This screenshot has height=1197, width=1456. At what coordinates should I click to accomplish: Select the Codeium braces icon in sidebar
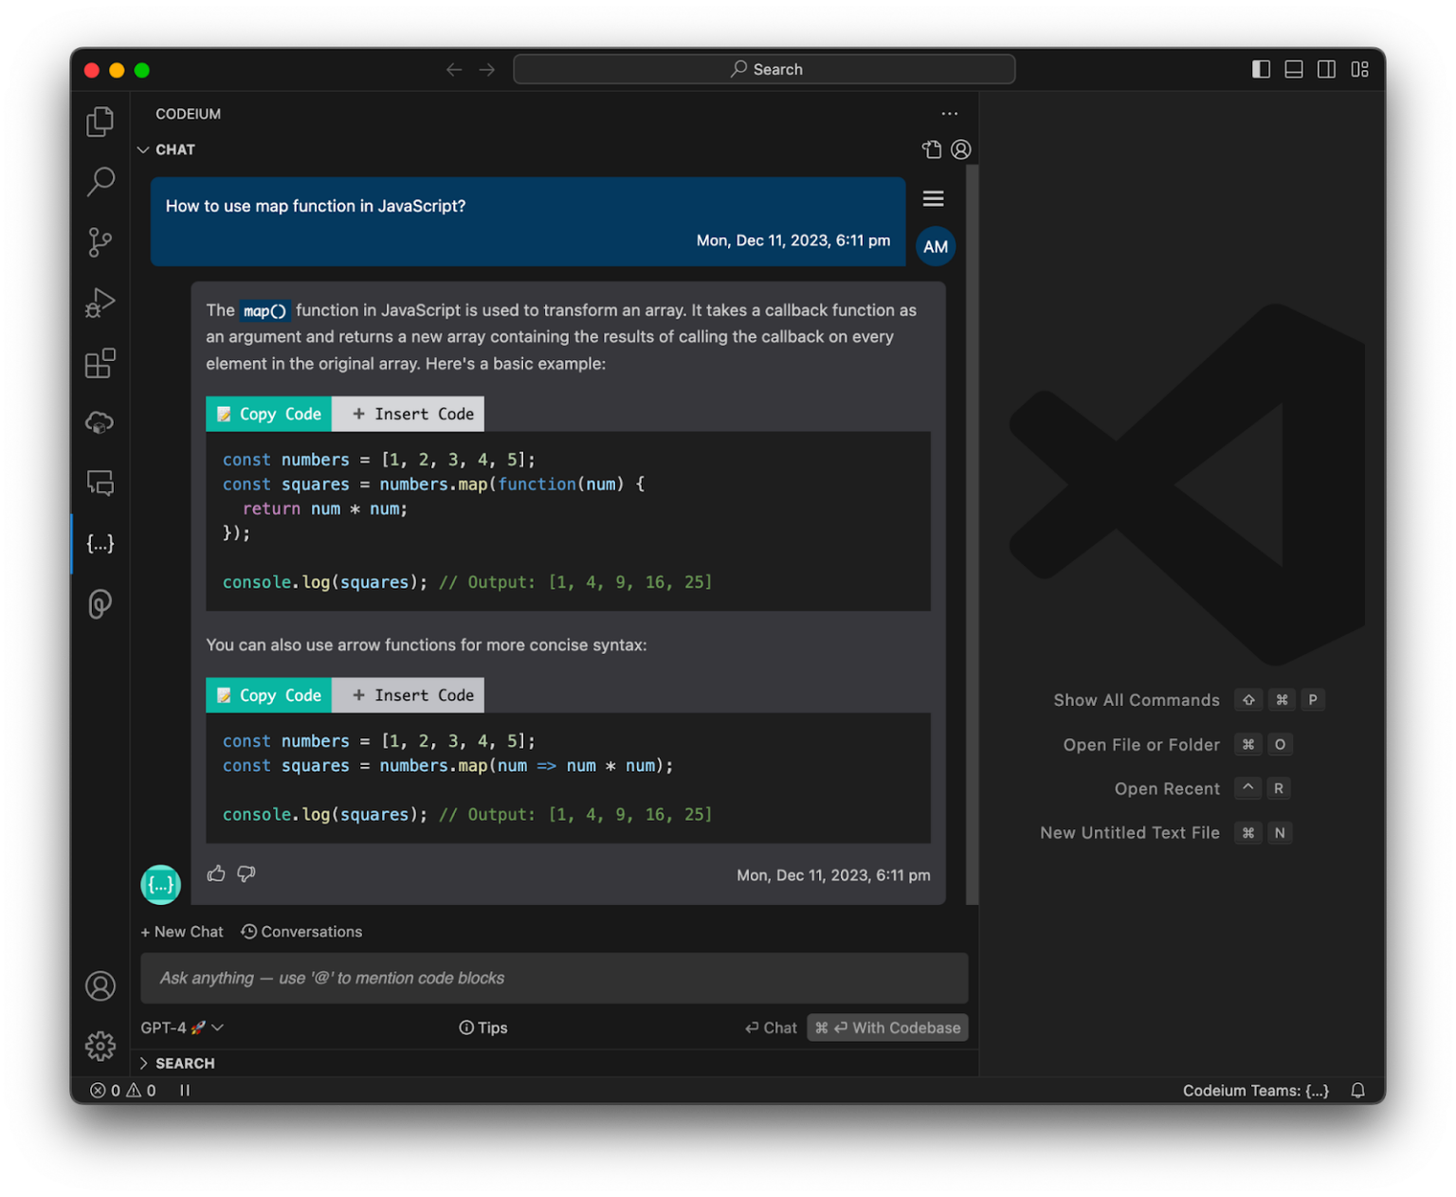[x=100, y=543]
